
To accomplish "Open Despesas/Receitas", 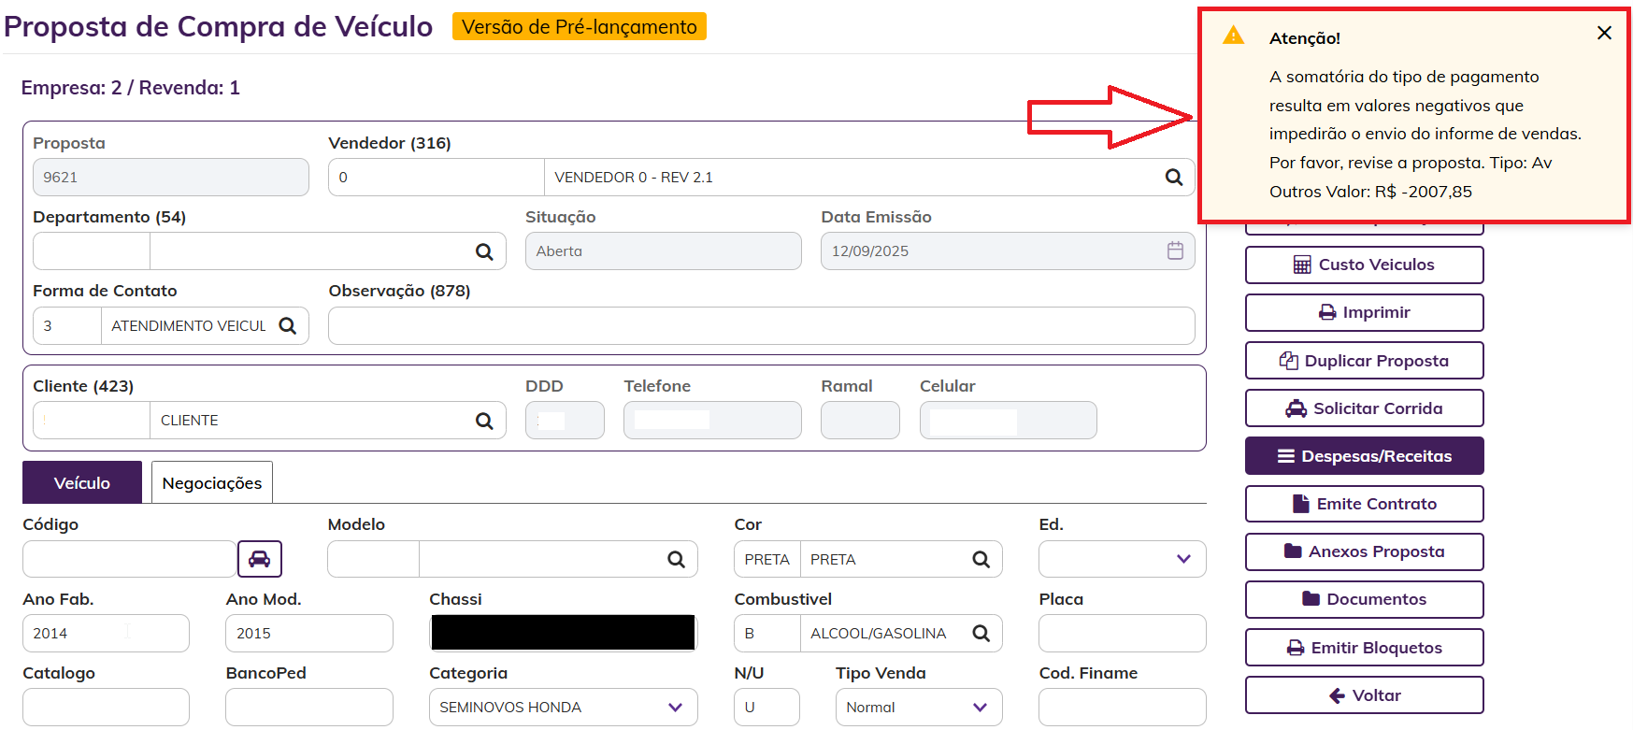I will (x=1364, y=456).
